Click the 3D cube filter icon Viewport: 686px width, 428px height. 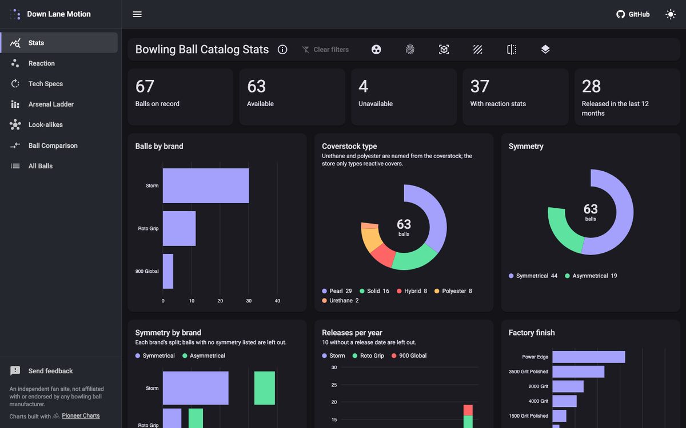tap(444, 50)
